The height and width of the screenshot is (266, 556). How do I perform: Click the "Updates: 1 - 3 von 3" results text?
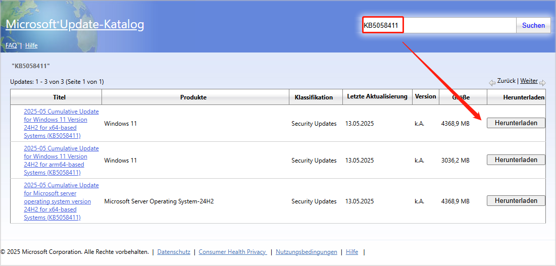click(x=57, y=82)
